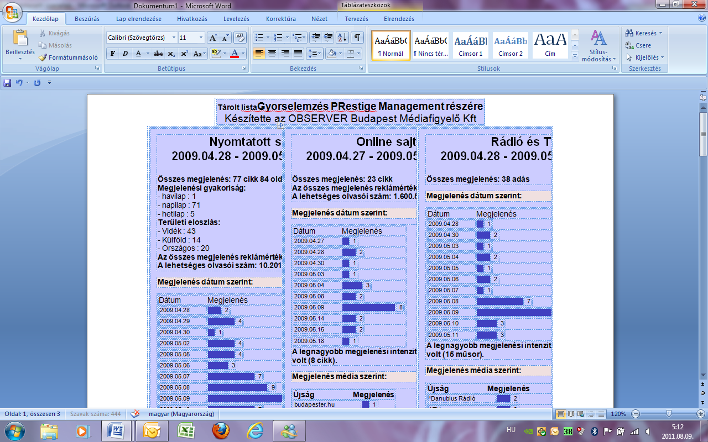
Task: Toggle italic with the D button
Action: (125, 54)
